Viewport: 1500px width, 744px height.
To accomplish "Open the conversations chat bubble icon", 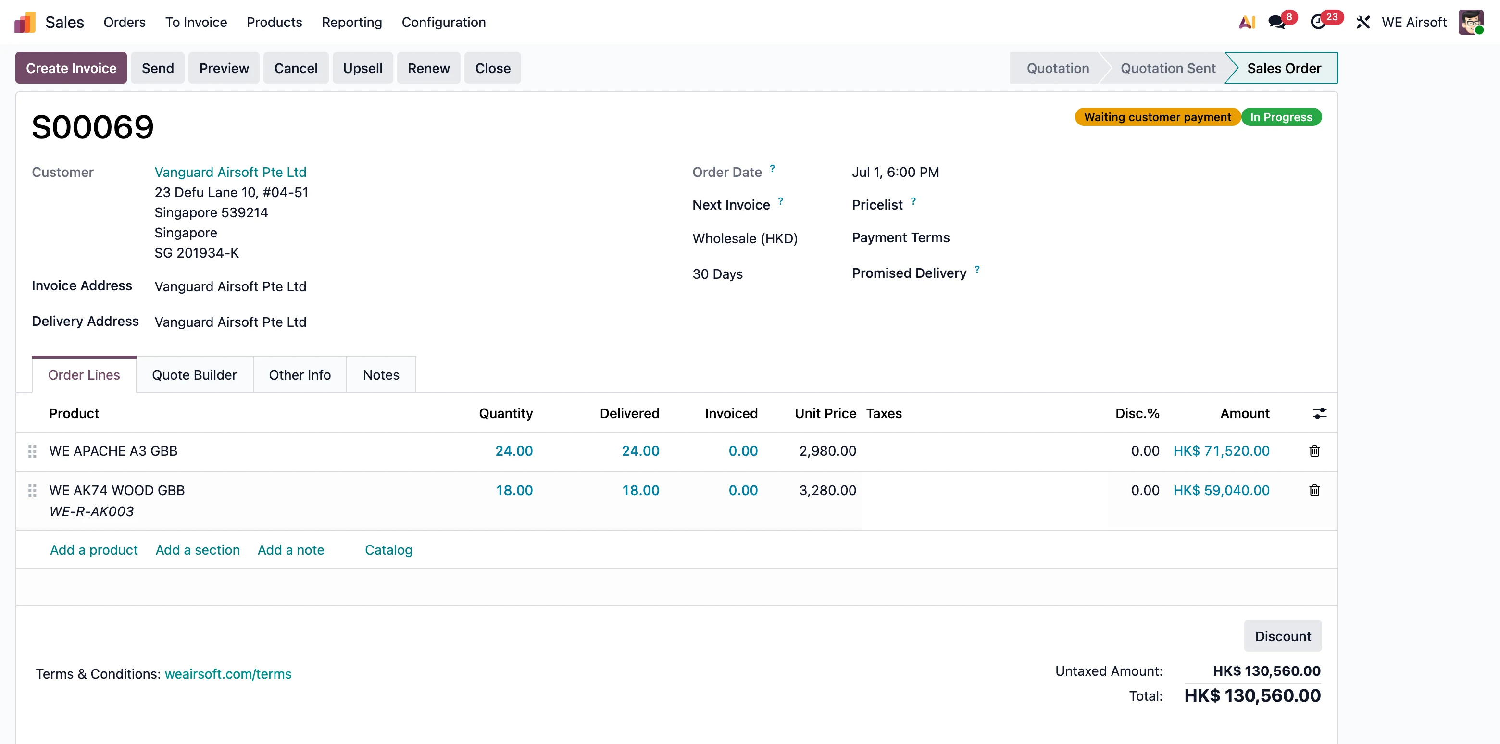I will (x=1276, y=22).
